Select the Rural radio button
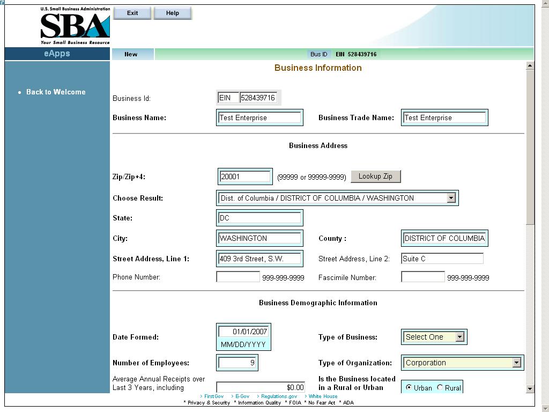Image resolution: width=549 pixels, height=412 pixels. (x=440, y=387)
